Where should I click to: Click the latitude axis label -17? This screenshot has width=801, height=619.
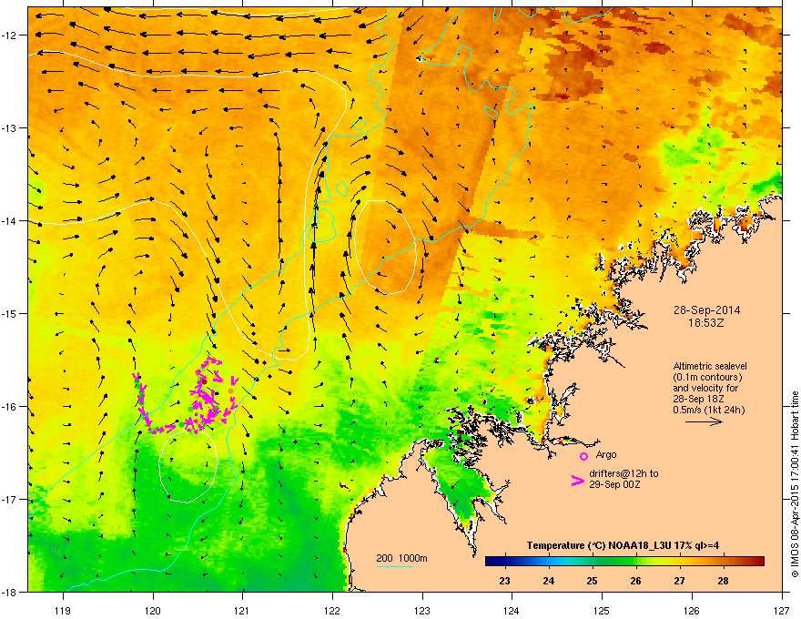[x=9, y=499]
